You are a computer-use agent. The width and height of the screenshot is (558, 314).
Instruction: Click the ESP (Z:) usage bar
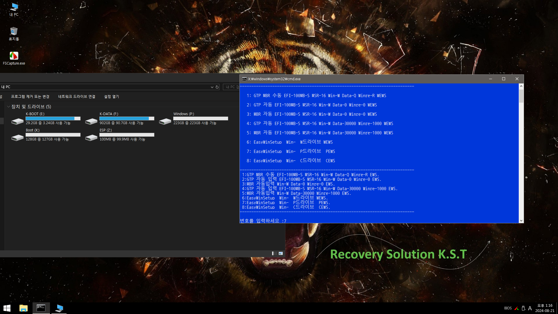[x=127, y=135]
